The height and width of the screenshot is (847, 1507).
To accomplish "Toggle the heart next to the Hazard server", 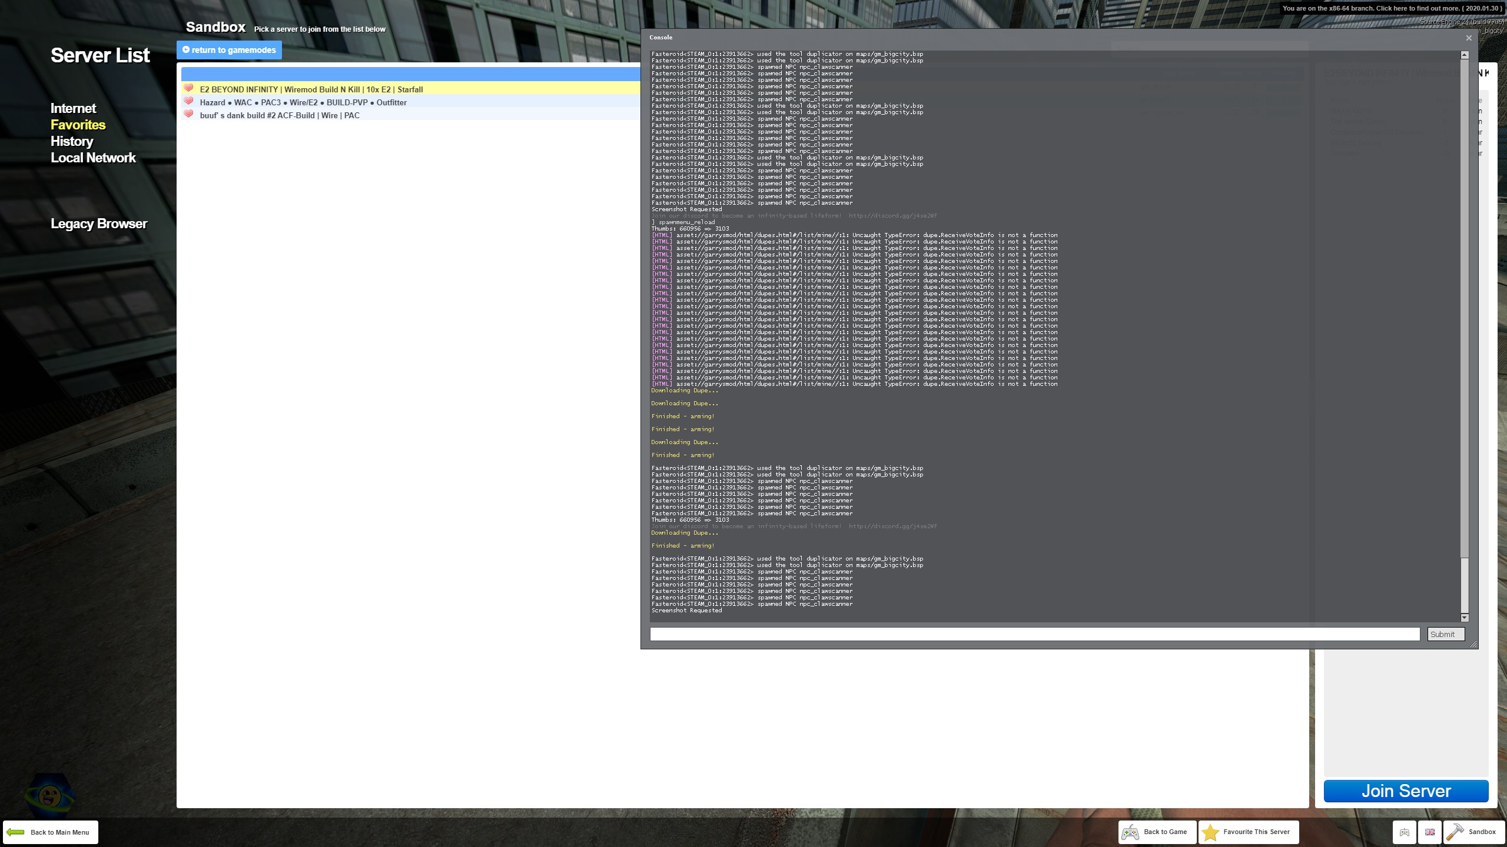I will point(188,101).
